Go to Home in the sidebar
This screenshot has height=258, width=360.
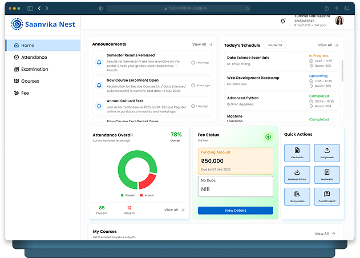43,45
